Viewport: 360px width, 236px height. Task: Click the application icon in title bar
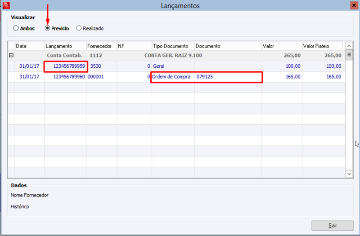pos(6,5)
